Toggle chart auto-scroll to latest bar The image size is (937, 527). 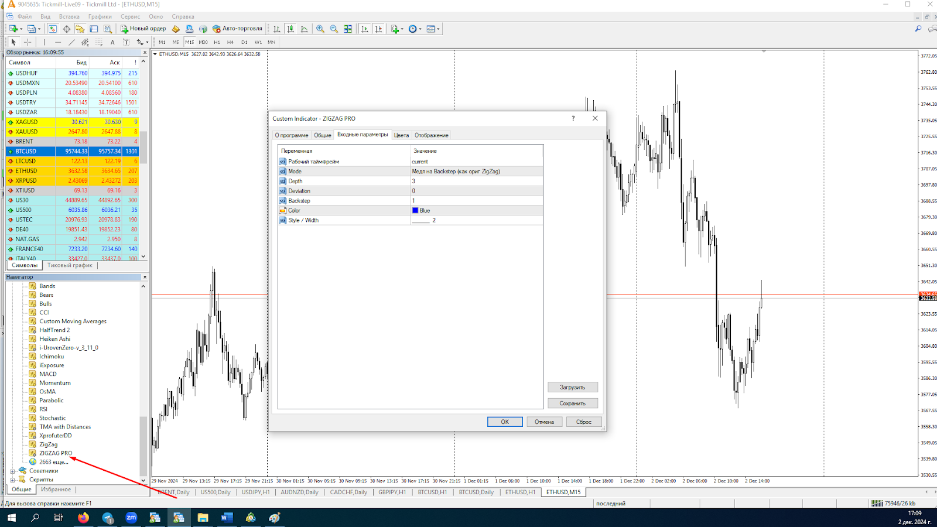[364, 29]
